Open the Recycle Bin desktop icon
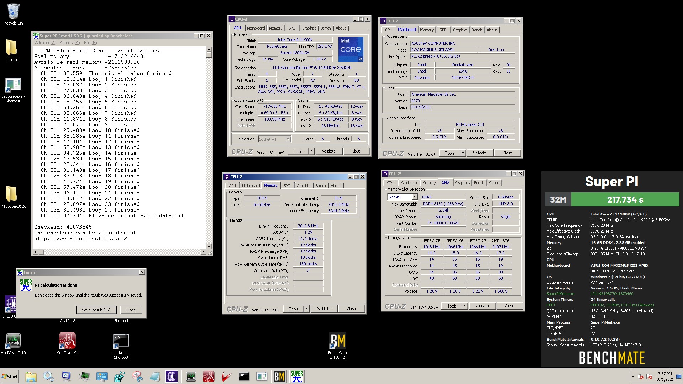 click(x=13, y=15)
